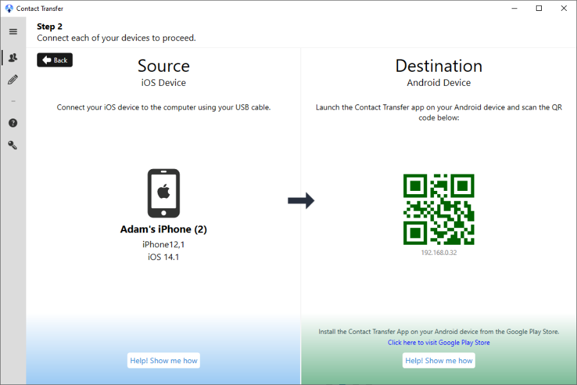Click the iPhone device icon
This screenshot has width=577, height=385.
pyautogui.click(x=163, y=193)
